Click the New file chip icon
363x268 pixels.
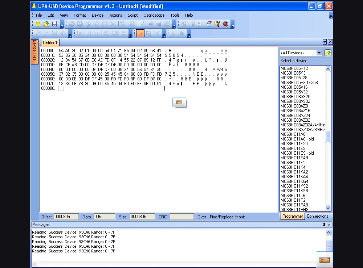(x=38, y=24)
